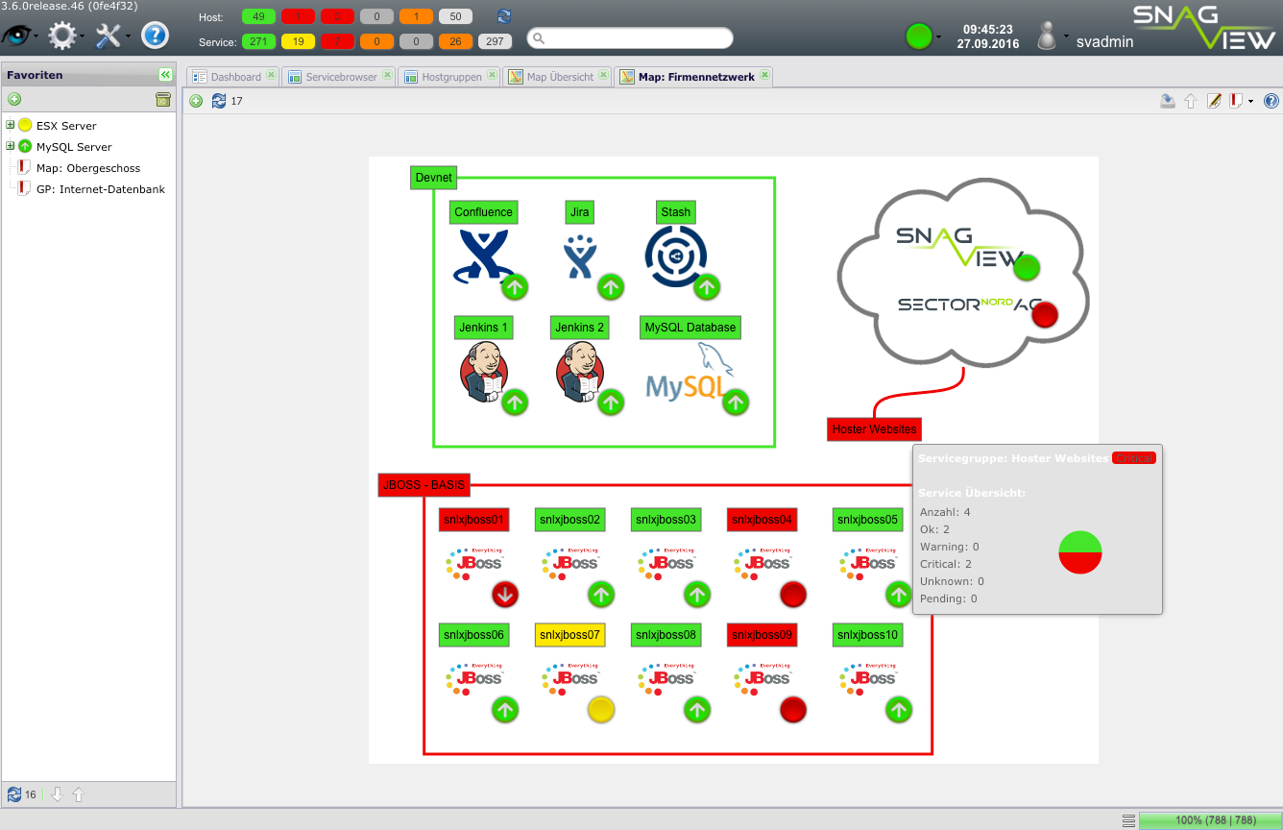Image resolution: width=1283 pixels, height=830 pixels.
Task: Open the red bookmark dropdown in map toolbar
Action: tap(1242, 101)
